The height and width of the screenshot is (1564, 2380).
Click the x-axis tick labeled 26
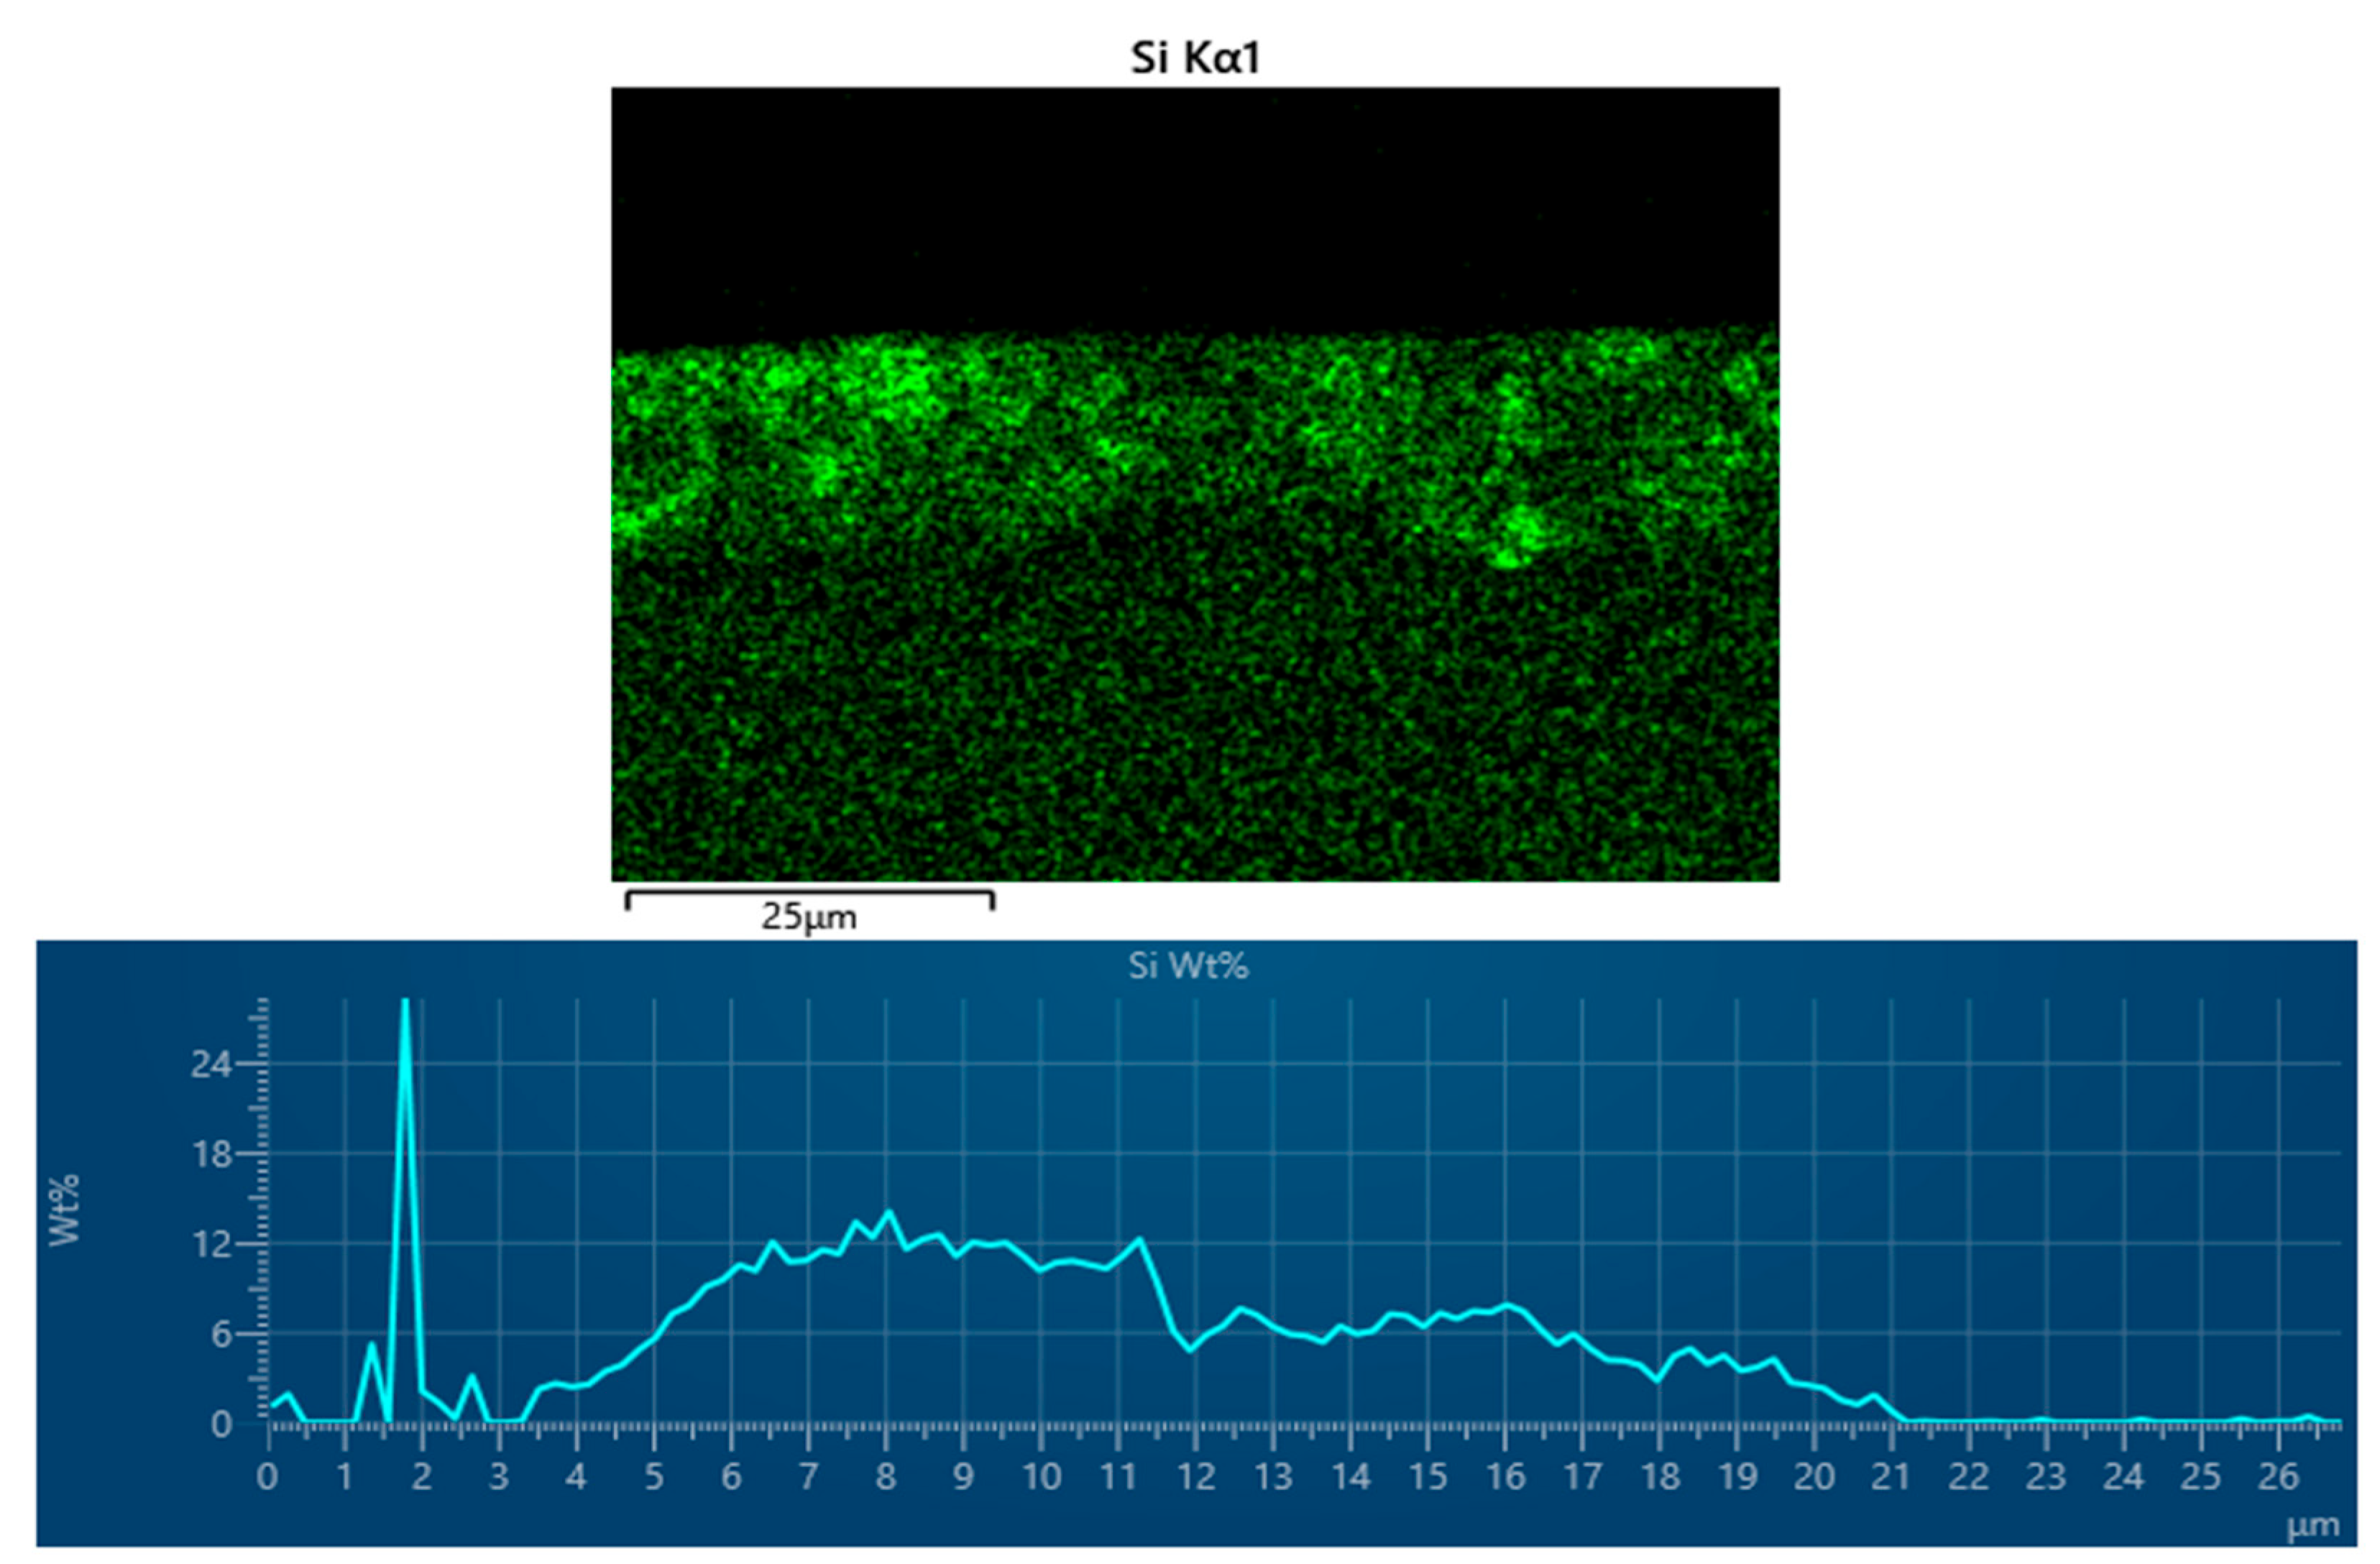2277,1477
